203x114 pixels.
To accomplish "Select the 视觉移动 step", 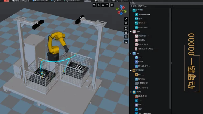I will click(x=140, y=40).
